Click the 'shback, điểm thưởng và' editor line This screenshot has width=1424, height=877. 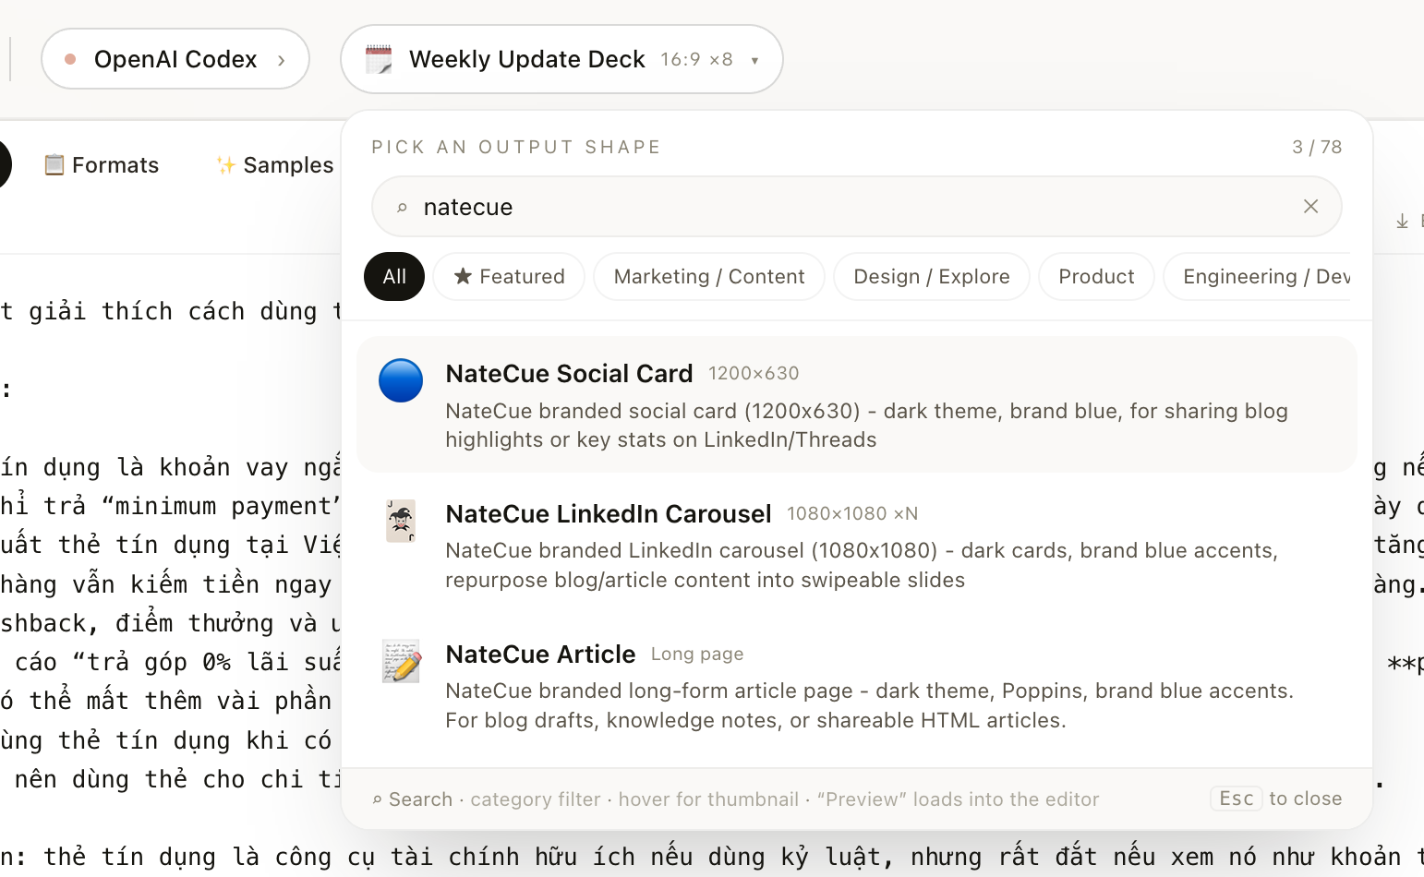coord(171,623)
